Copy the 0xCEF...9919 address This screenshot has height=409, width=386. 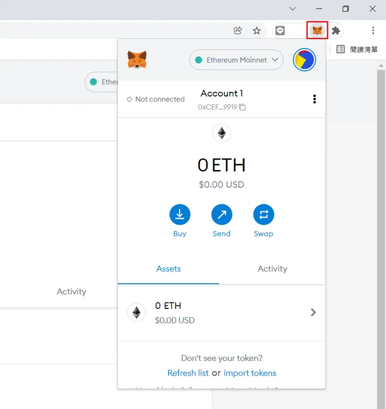click(x=221, y=107)
